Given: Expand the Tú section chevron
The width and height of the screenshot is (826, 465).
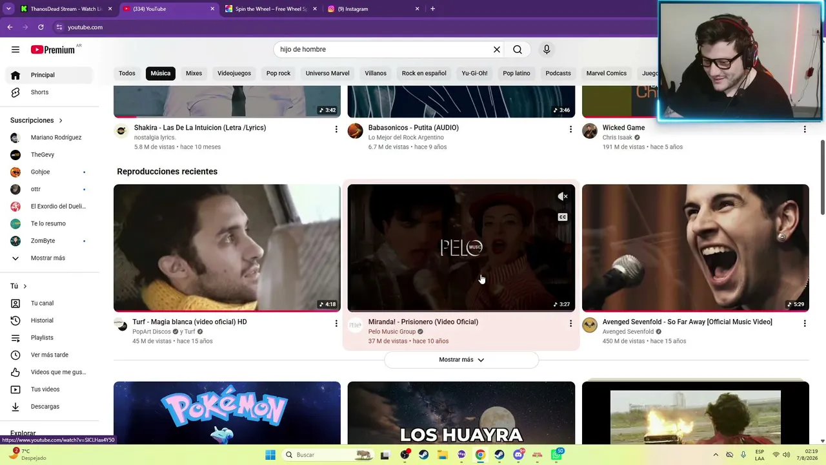Looking at the screenshot, I should coord(25,286).
